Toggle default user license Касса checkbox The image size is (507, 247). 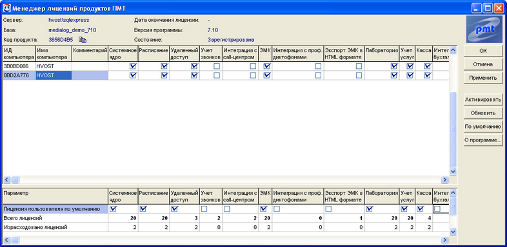coord(421,209)
